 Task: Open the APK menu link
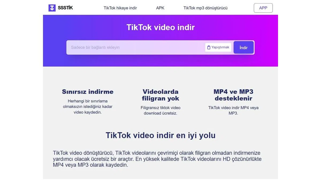tap(160, 8)
